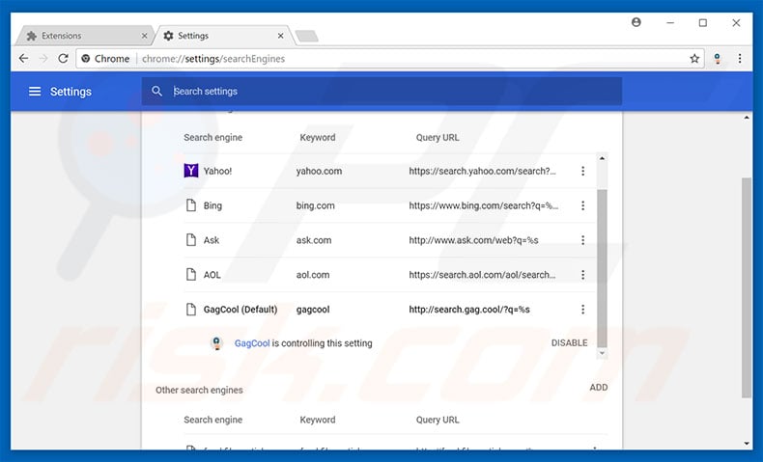Click the Ask page icon
763x462 pixels.
point(191,239)
